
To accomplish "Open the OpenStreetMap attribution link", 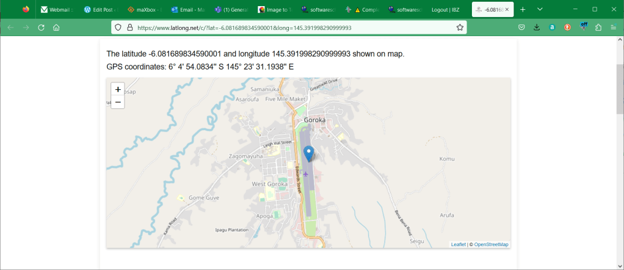I will (x=491, y=244).
